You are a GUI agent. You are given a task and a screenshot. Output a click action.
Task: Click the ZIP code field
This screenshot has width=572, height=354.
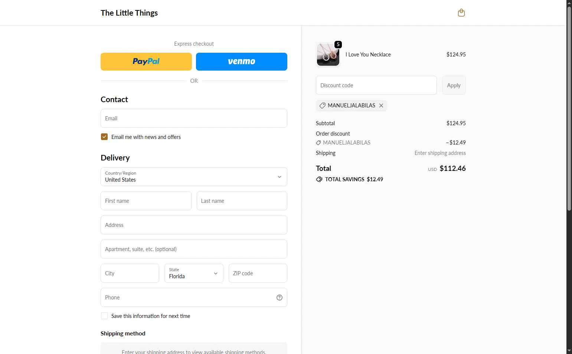[258, 273]
